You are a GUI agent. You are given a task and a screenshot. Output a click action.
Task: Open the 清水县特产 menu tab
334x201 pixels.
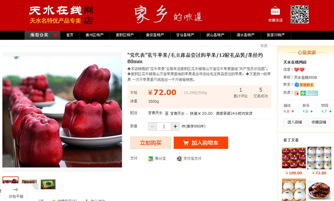tap(246, 35)
